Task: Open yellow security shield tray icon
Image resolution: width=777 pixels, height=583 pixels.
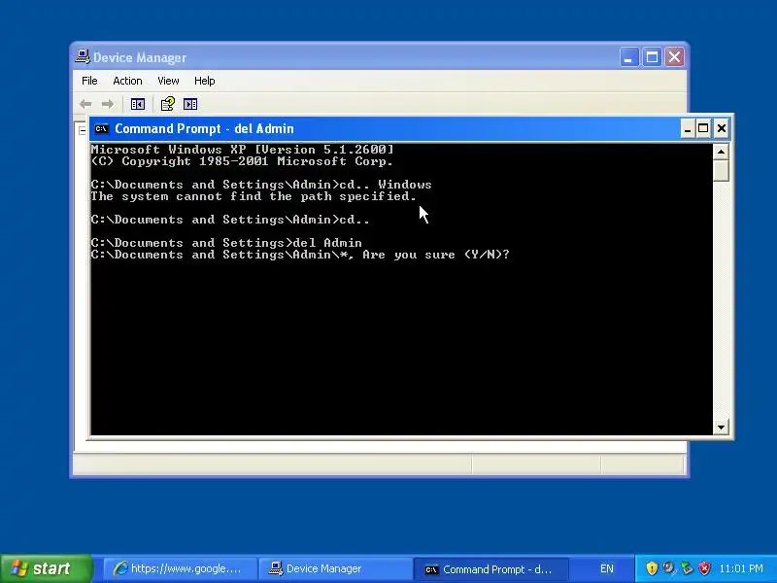Action: [x=652, y=568]
